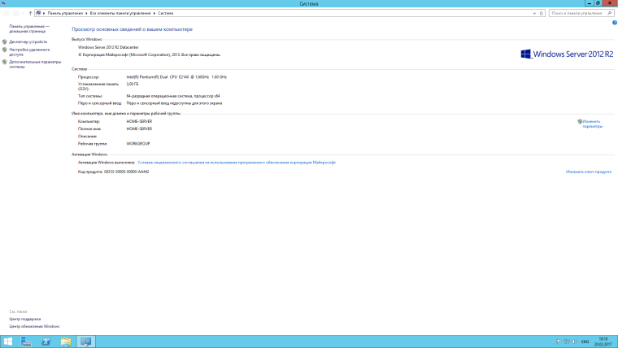Open the recent locations dropdown arrow
Viewport: 618px width, 348px height.
click(24, 14)
